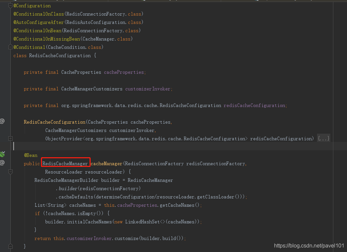Click RedisAutoConfiguration in the AutoConfigureAfter line
This screenshot has height=252, width=347.
coord(96,22)
